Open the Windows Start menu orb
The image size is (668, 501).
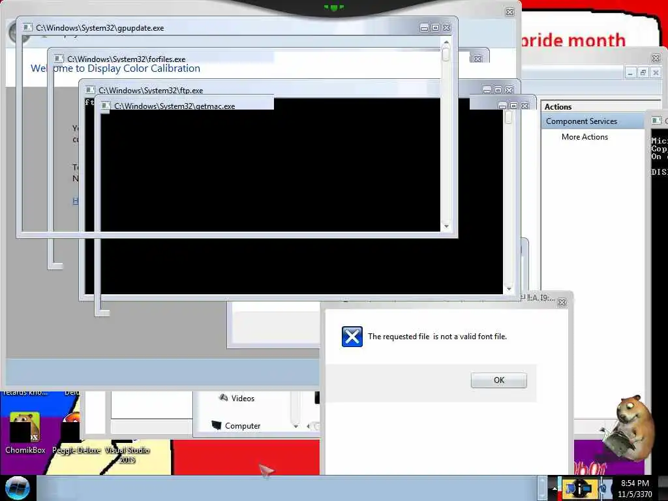[18, 488]
